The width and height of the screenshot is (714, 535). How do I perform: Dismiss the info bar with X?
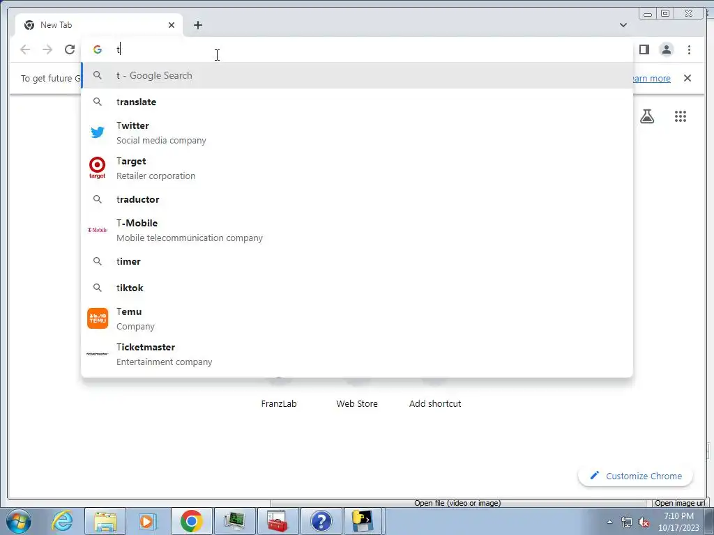(x=688, y=78)
